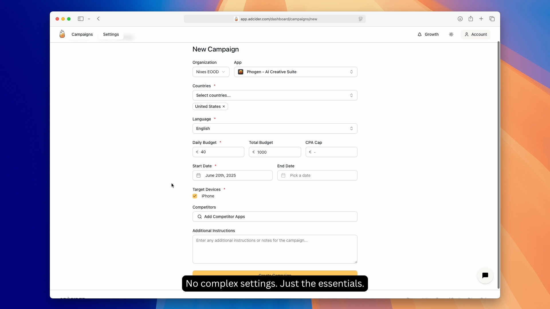The image size is (550, 309).
Task: Click the CPA Cap field
Action: tap(331, 152)
